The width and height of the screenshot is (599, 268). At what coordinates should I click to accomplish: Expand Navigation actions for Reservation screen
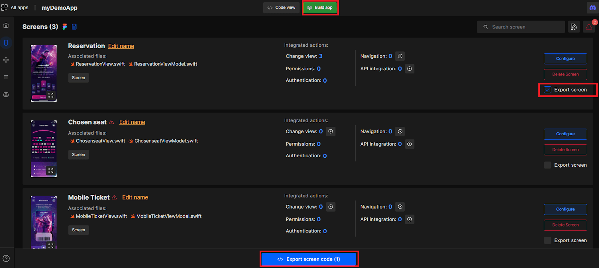coord(400,56)
